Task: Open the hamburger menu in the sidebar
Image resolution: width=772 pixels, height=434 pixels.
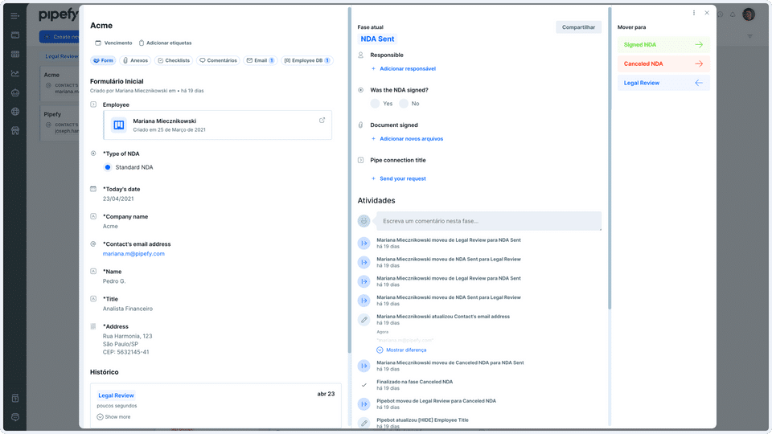Action: [x=14, y=16]
